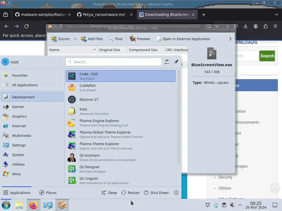Screen dimensions: 282x211
Task: Focus the launcher Search field
Action: tap(113, 62)
